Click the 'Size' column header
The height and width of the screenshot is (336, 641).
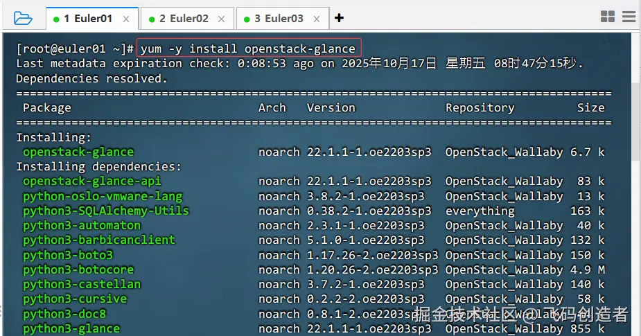(x=590, y=108)
